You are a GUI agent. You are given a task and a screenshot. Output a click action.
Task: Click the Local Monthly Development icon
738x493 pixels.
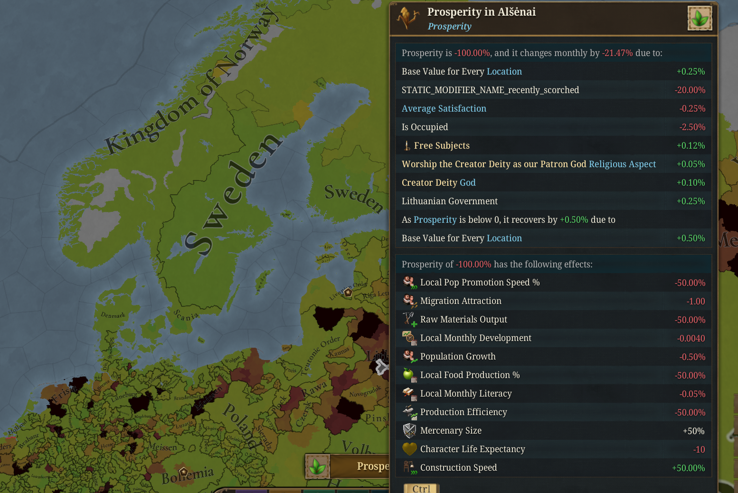[x=410, y=338]
